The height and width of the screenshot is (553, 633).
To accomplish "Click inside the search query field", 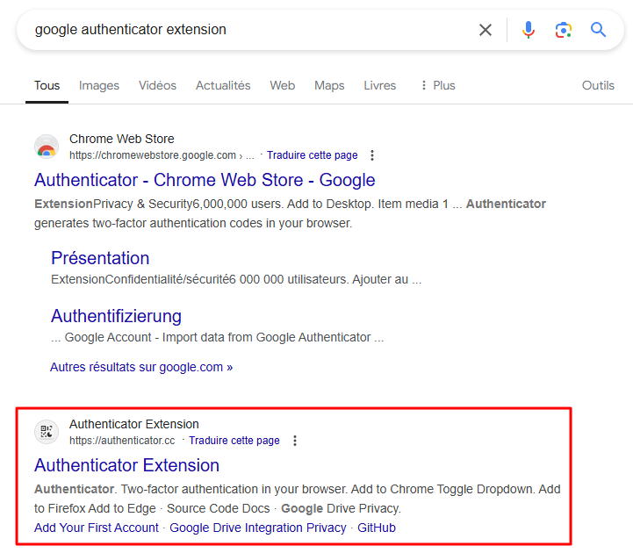I will click(246, 30).
